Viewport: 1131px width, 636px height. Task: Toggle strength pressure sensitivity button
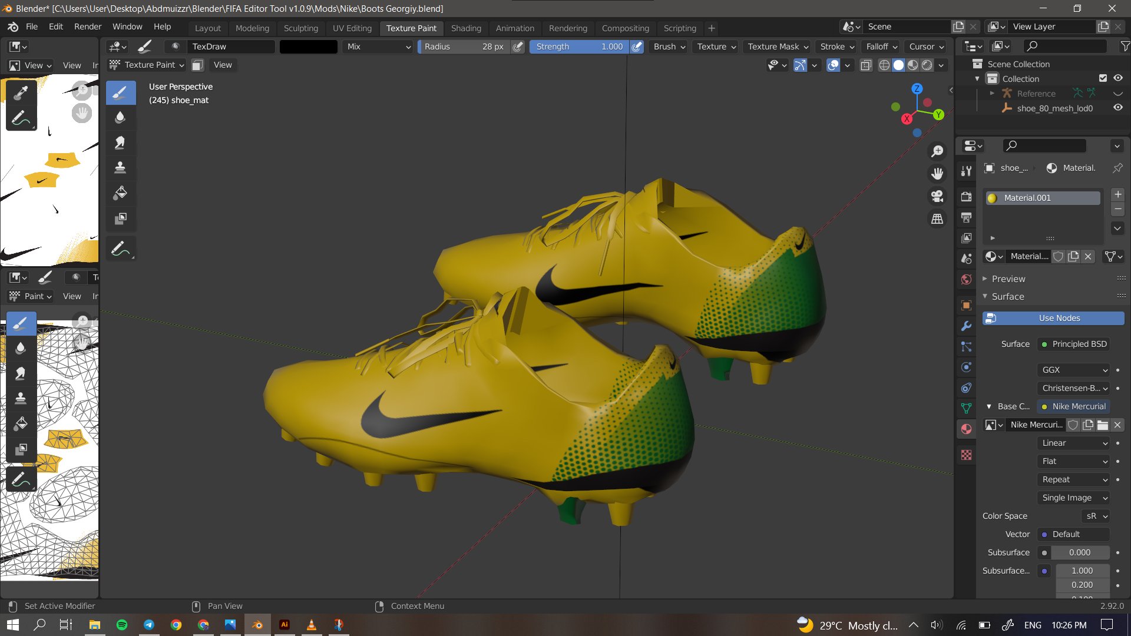tap(637, 47)
